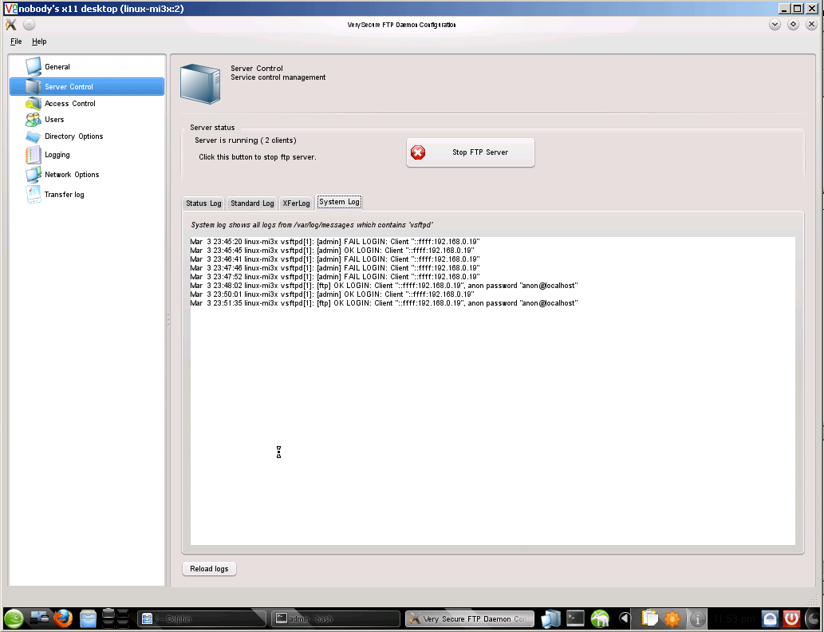Select Access Control in the sidebar
The image size is (824, 632).
[x=70, y=104]
